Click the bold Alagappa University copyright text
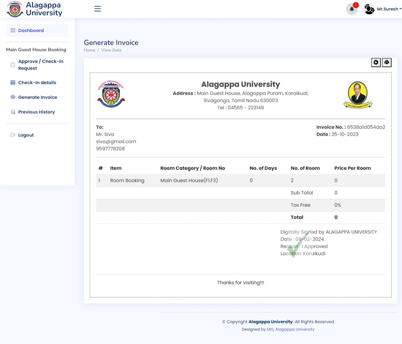402x344 pixels. tap(270, 322)
